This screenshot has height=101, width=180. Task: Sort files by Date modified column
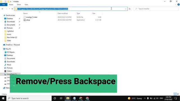(62, 13)
